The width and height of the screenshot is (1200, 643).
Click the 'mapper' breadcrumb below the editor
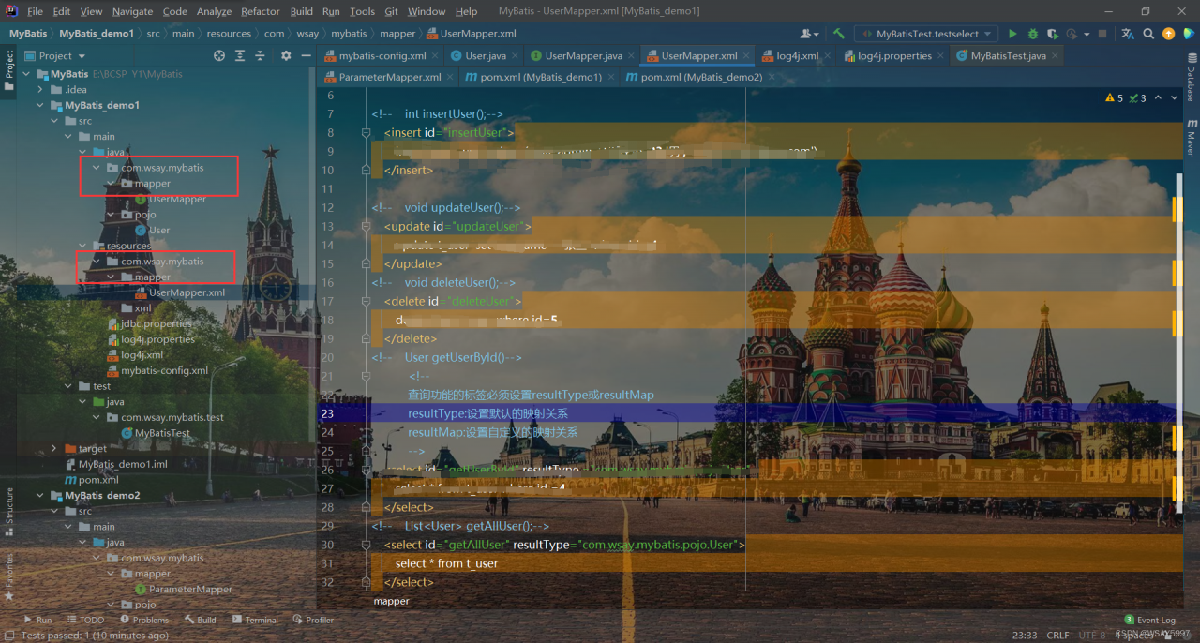(392, 601)
